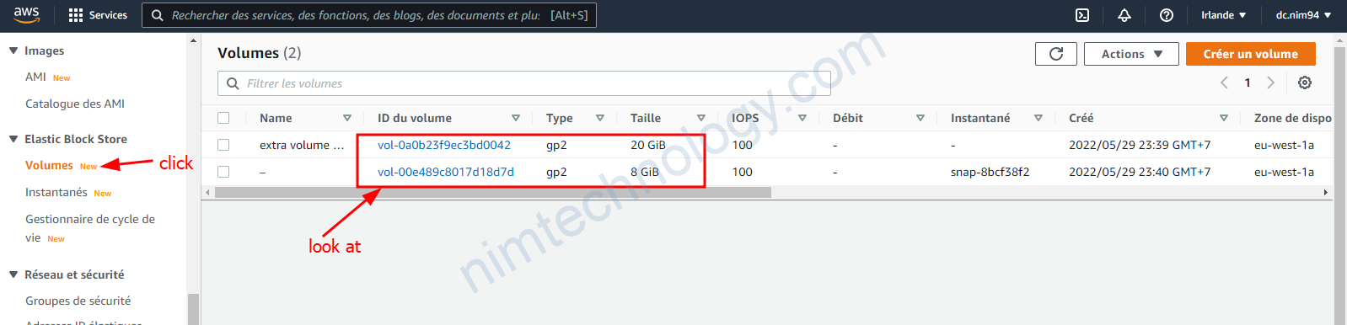This screenshot has width=1347, height=325.
Task: Sort by Débit column arrow
Action: point(920,118)
